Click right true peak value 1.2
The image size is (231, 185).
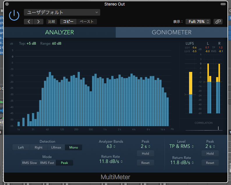221,48
